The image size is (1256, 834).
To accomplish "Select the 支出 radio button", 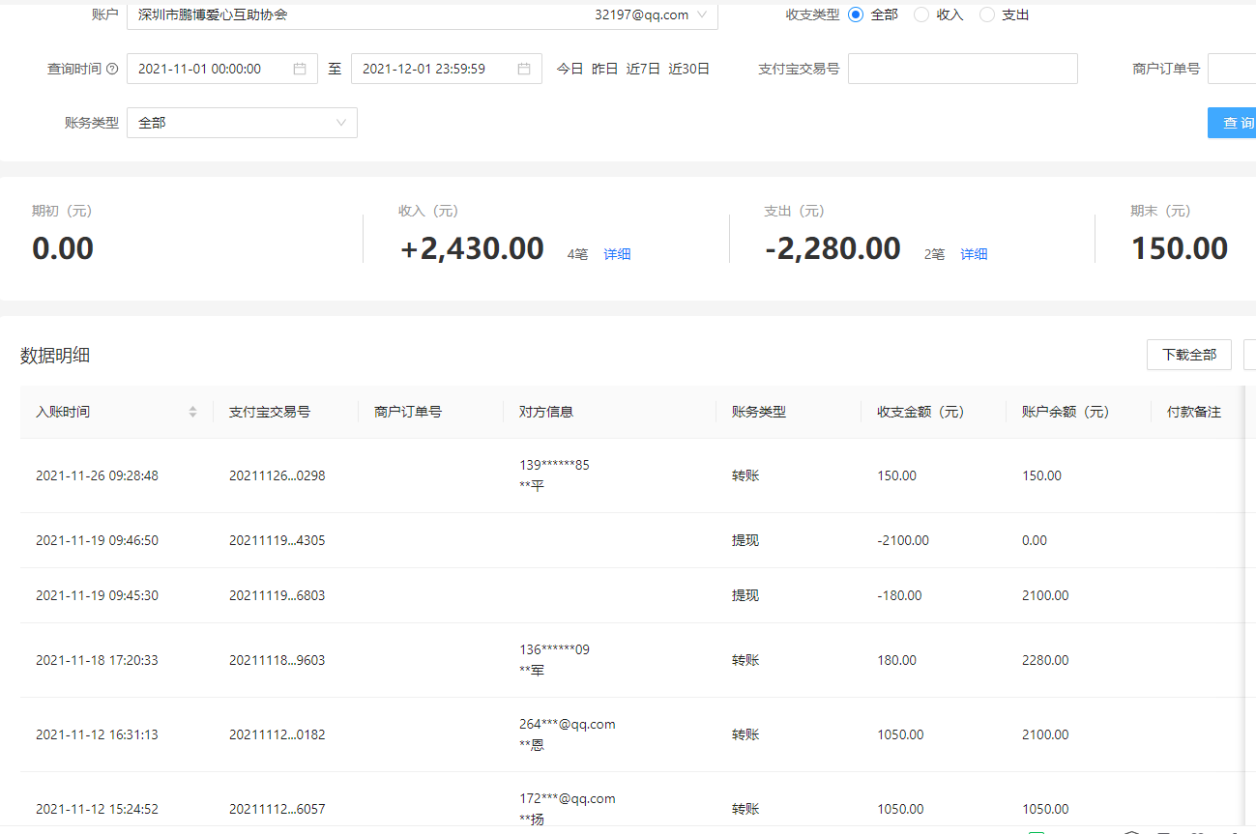I will 986,14.
